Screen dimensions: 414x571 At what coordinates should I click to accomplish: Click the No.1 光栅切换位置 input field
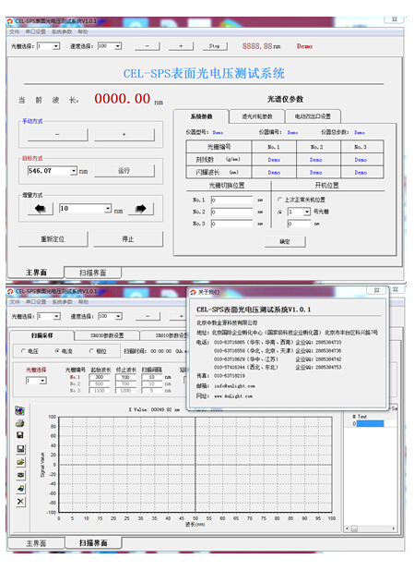[x=231, y=200]
